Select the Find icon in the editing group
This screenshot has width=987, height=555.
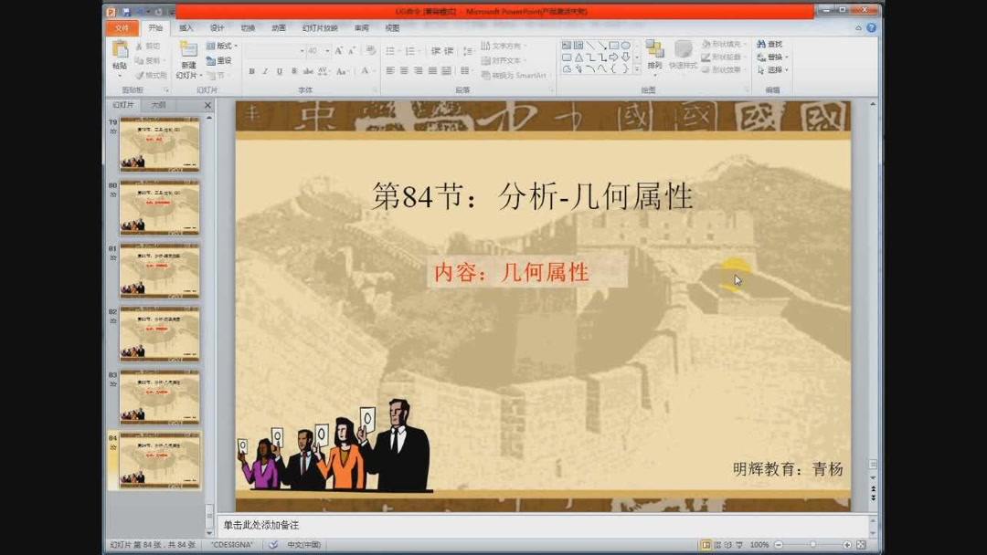pos(762,44)
